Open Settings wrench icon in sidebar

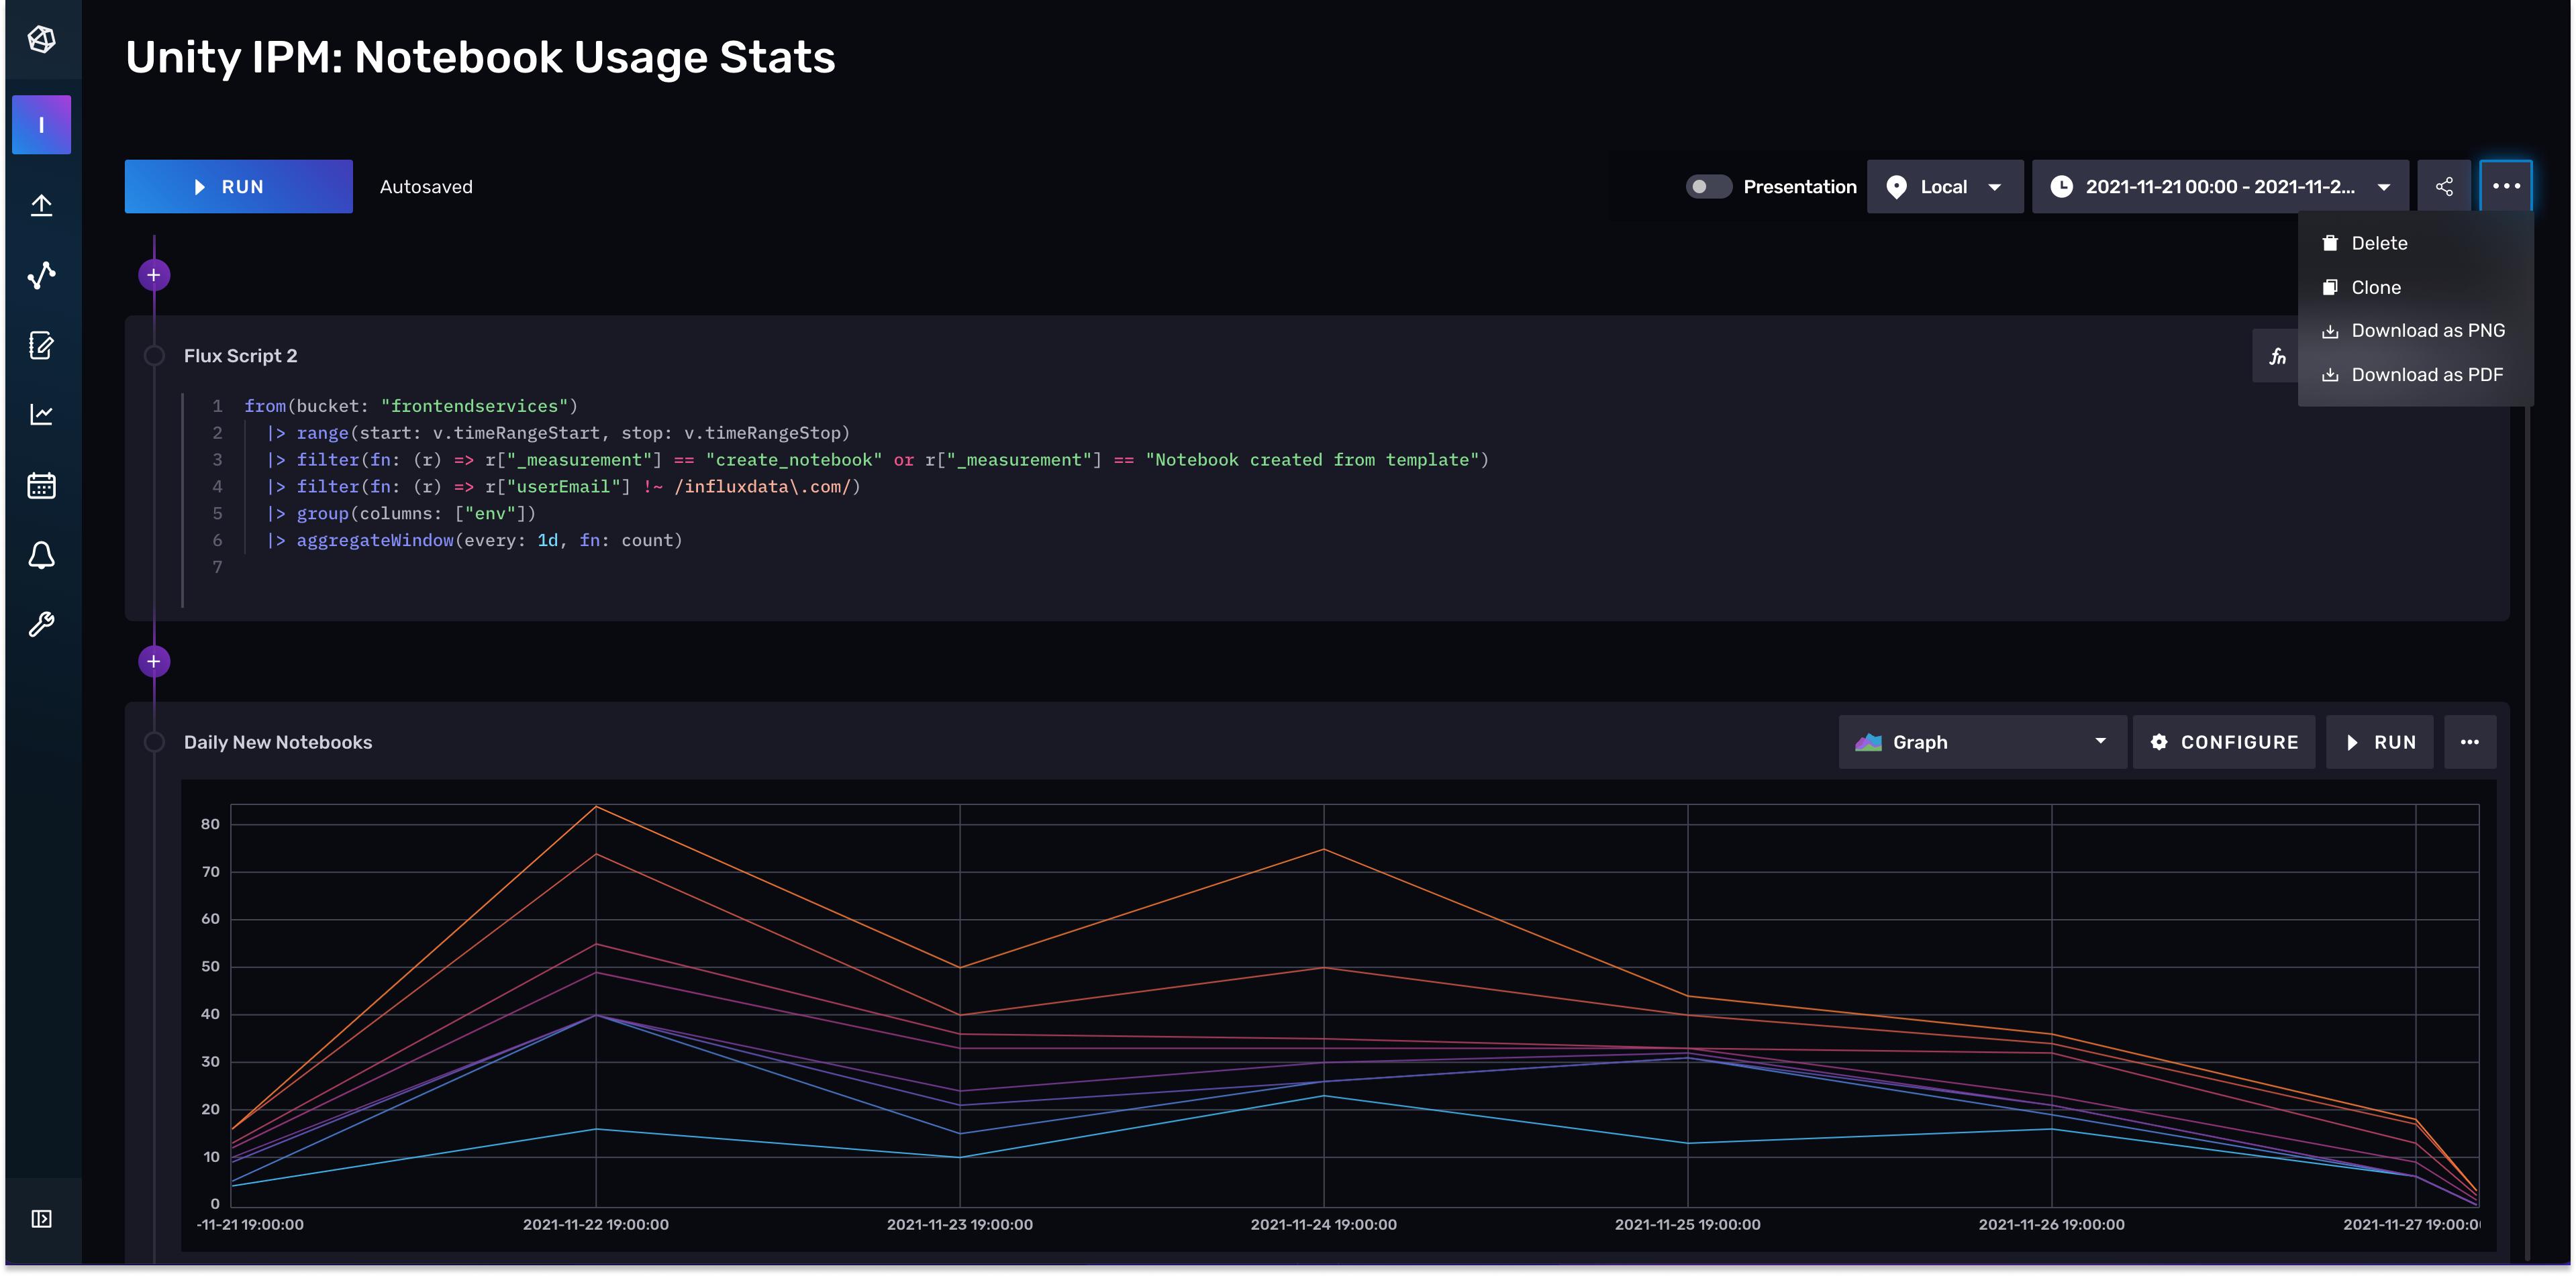[x=41, y=625]
